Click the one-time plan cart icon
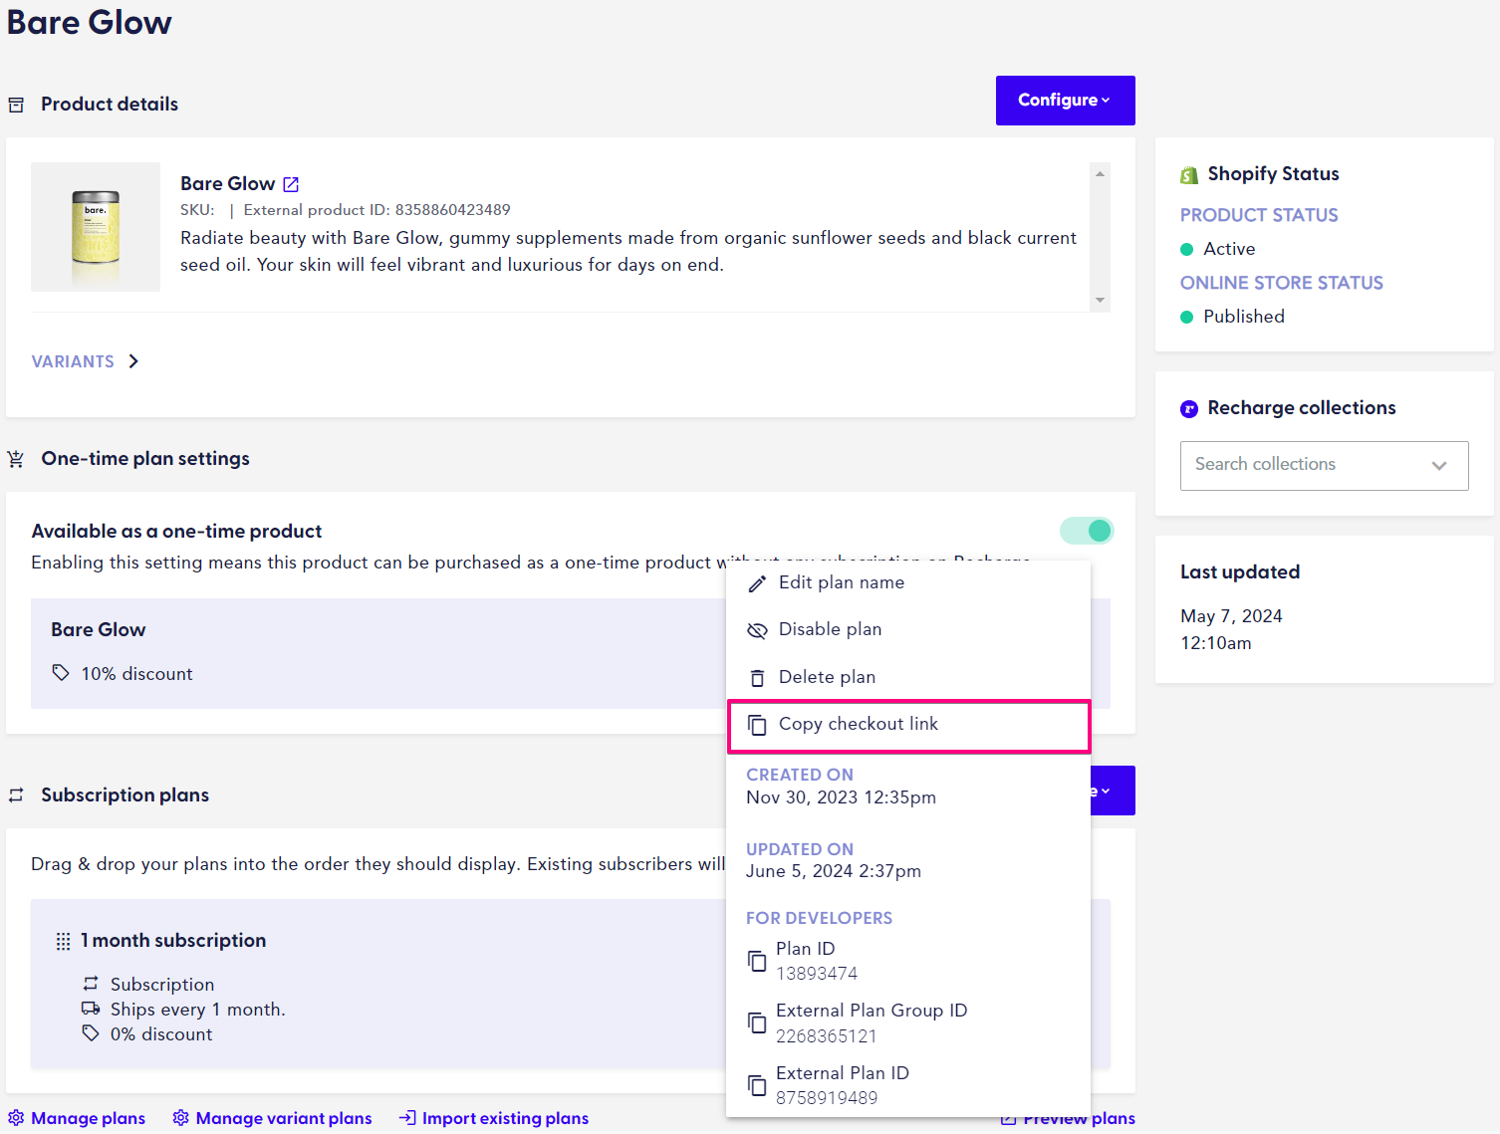Viewport: 1500px width, 1134px height. click(x=16, y=459)
